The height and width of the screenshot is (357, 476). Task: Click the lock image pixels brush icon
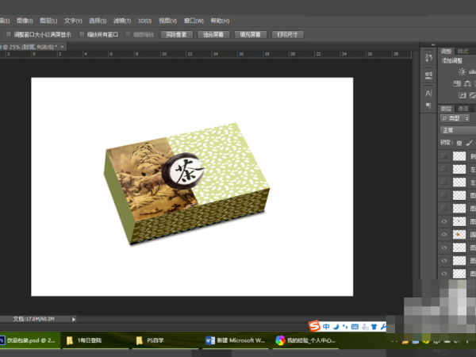pos(468,143)
